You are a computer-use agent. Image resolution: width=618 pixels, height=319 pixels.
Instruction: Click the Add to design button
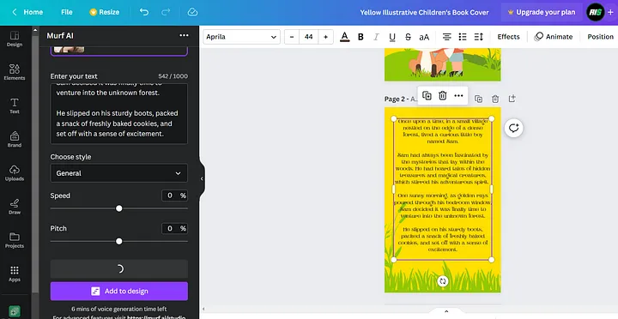(x=119, y=291)
